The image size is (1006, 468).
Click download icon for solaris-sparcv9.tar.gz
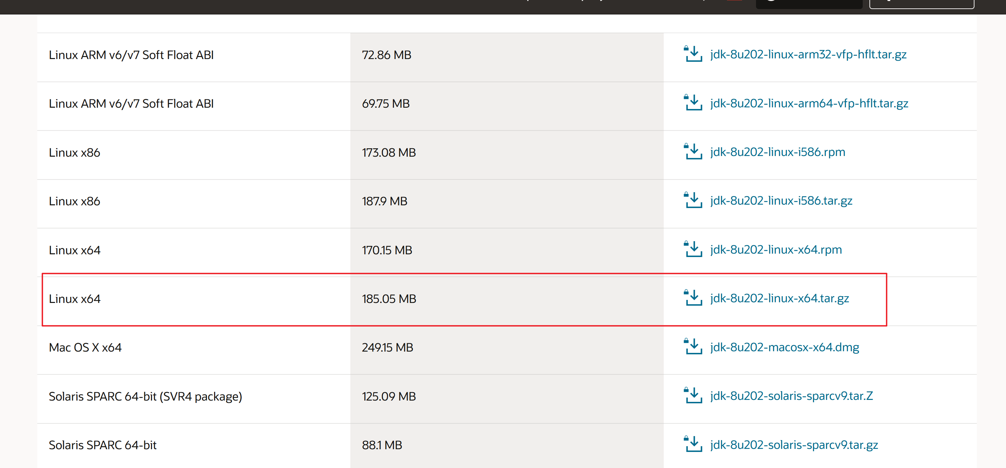point(693,445)
